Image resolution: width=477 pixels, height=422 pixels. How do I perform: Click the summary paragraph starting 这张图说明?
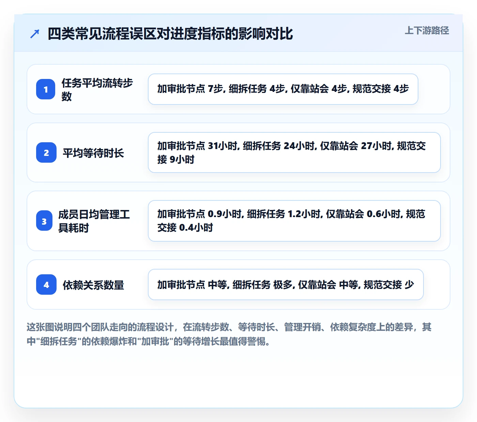229,334
